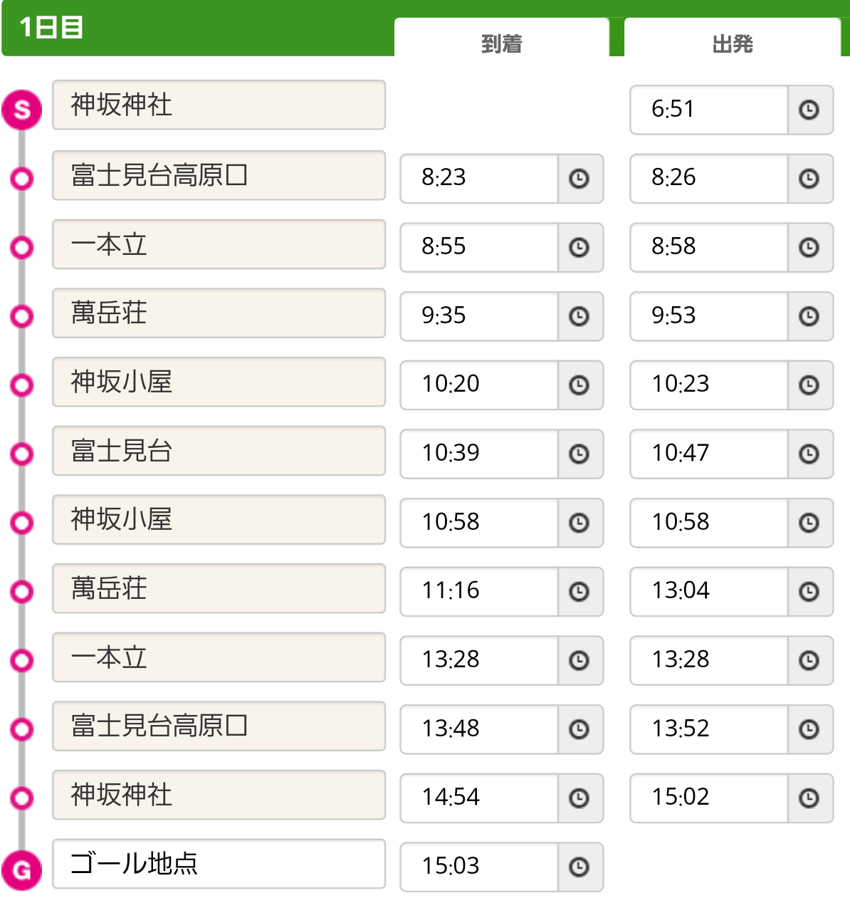This screenshot has height=903, width=850.
Task: Click the ゴール地点 name field
Action: [219, 864]
